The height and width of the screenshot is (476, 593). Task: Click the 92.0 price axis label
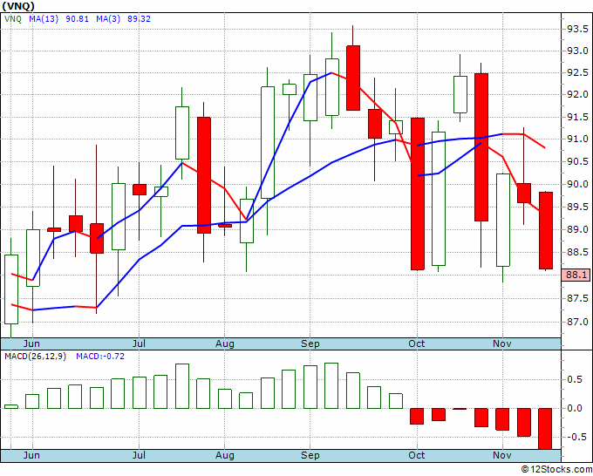point(577,94)
